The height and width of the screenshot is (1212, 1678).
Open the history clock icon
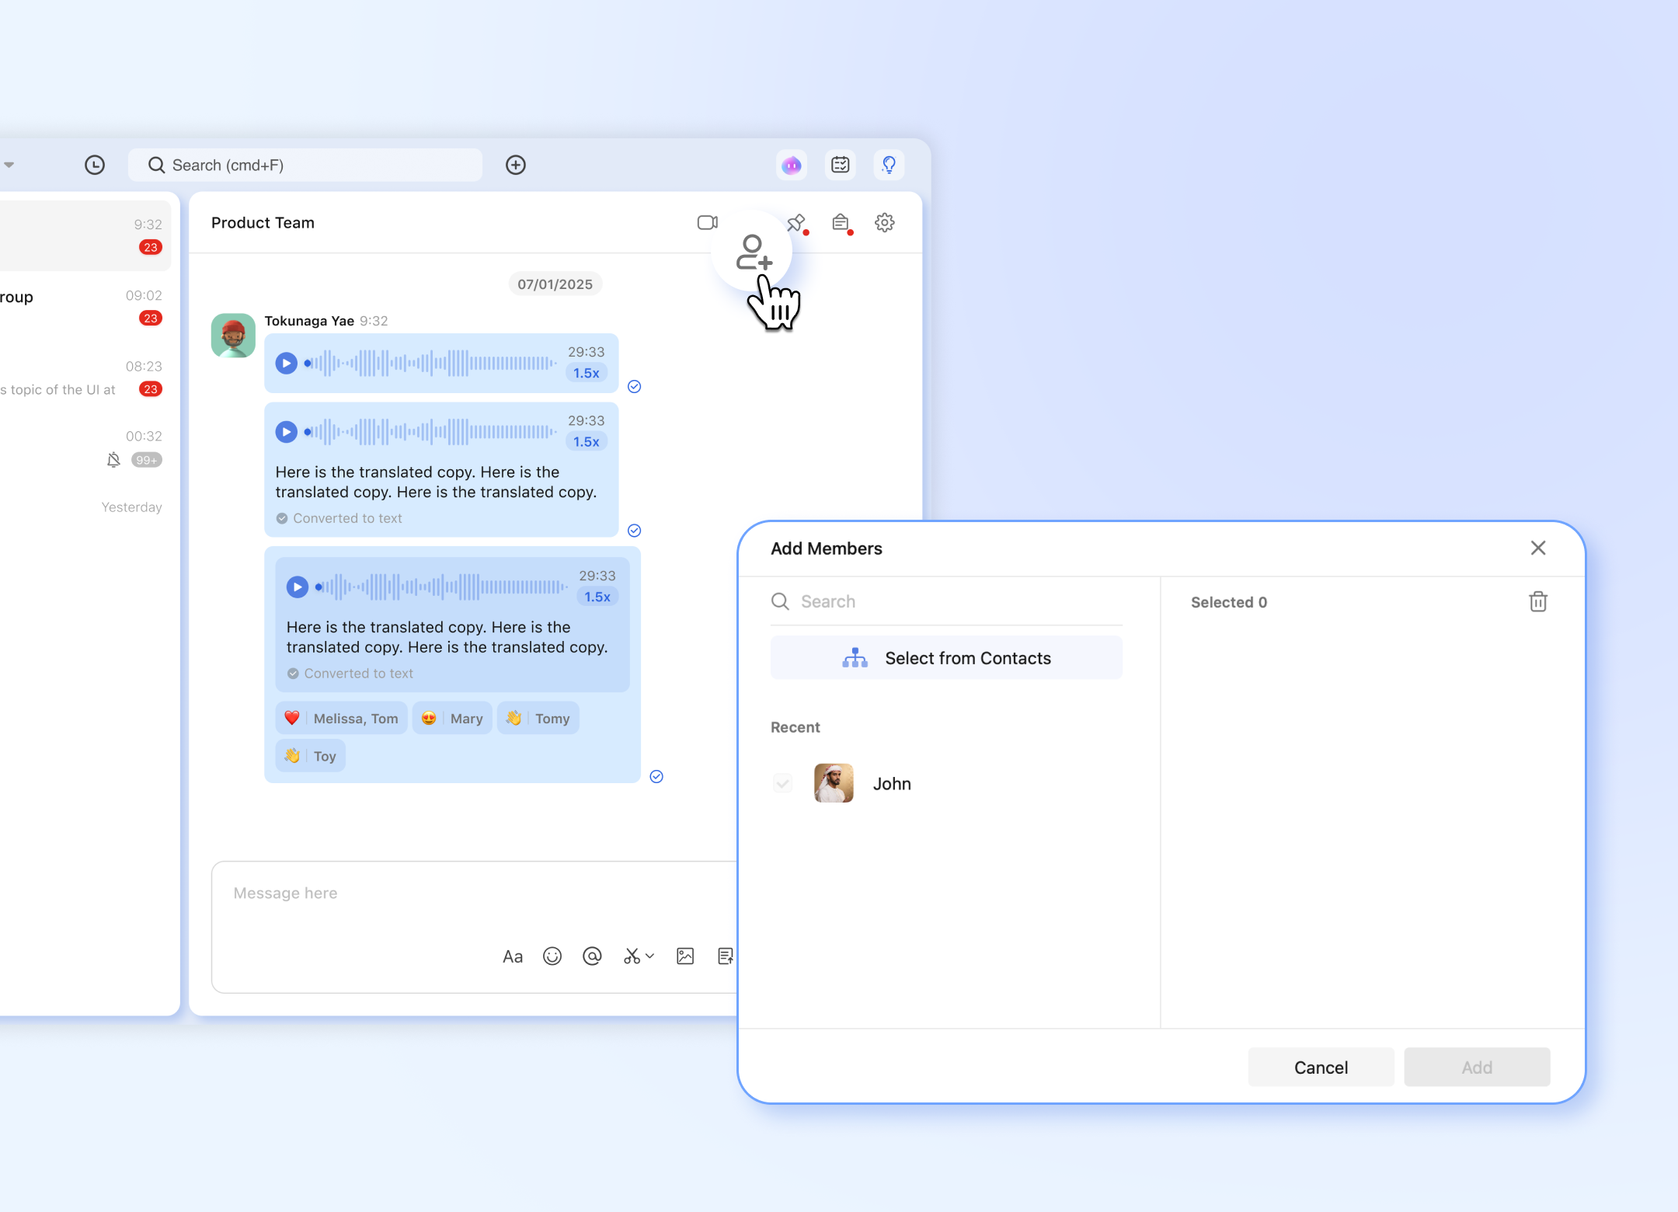[x=95, y=165]
